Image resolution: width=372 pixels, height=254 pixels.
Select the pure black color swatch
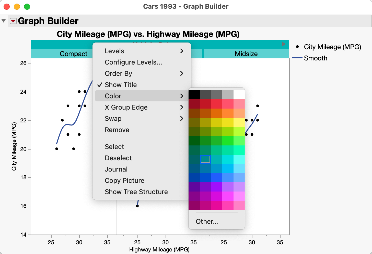[x=194, y=94]
